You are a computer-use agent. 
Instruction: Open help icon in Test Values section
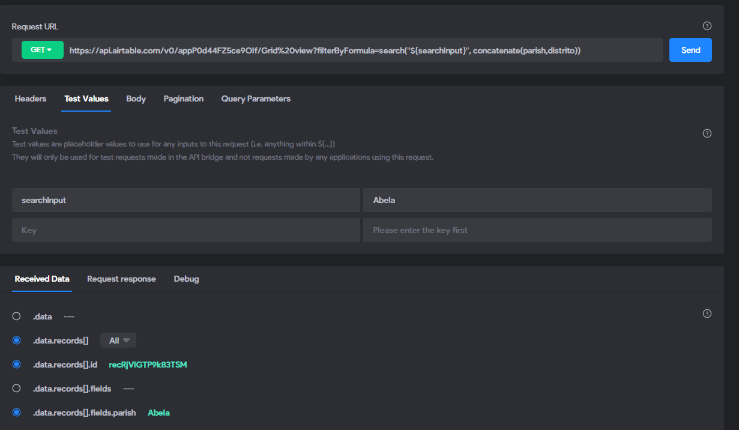(707, 133)
